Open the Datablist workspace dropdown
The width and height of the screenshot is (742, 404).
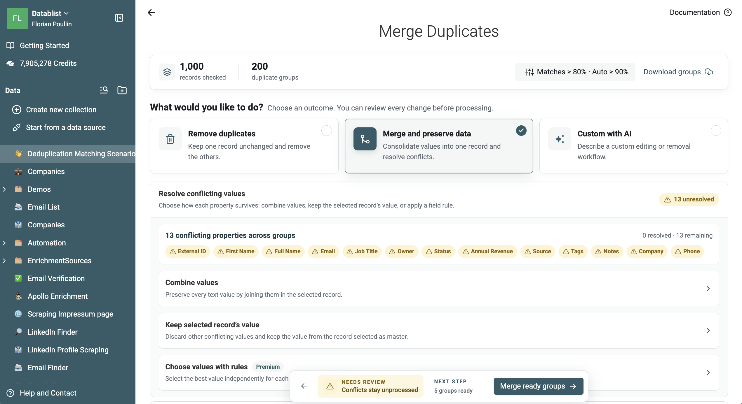coord(50,13)
